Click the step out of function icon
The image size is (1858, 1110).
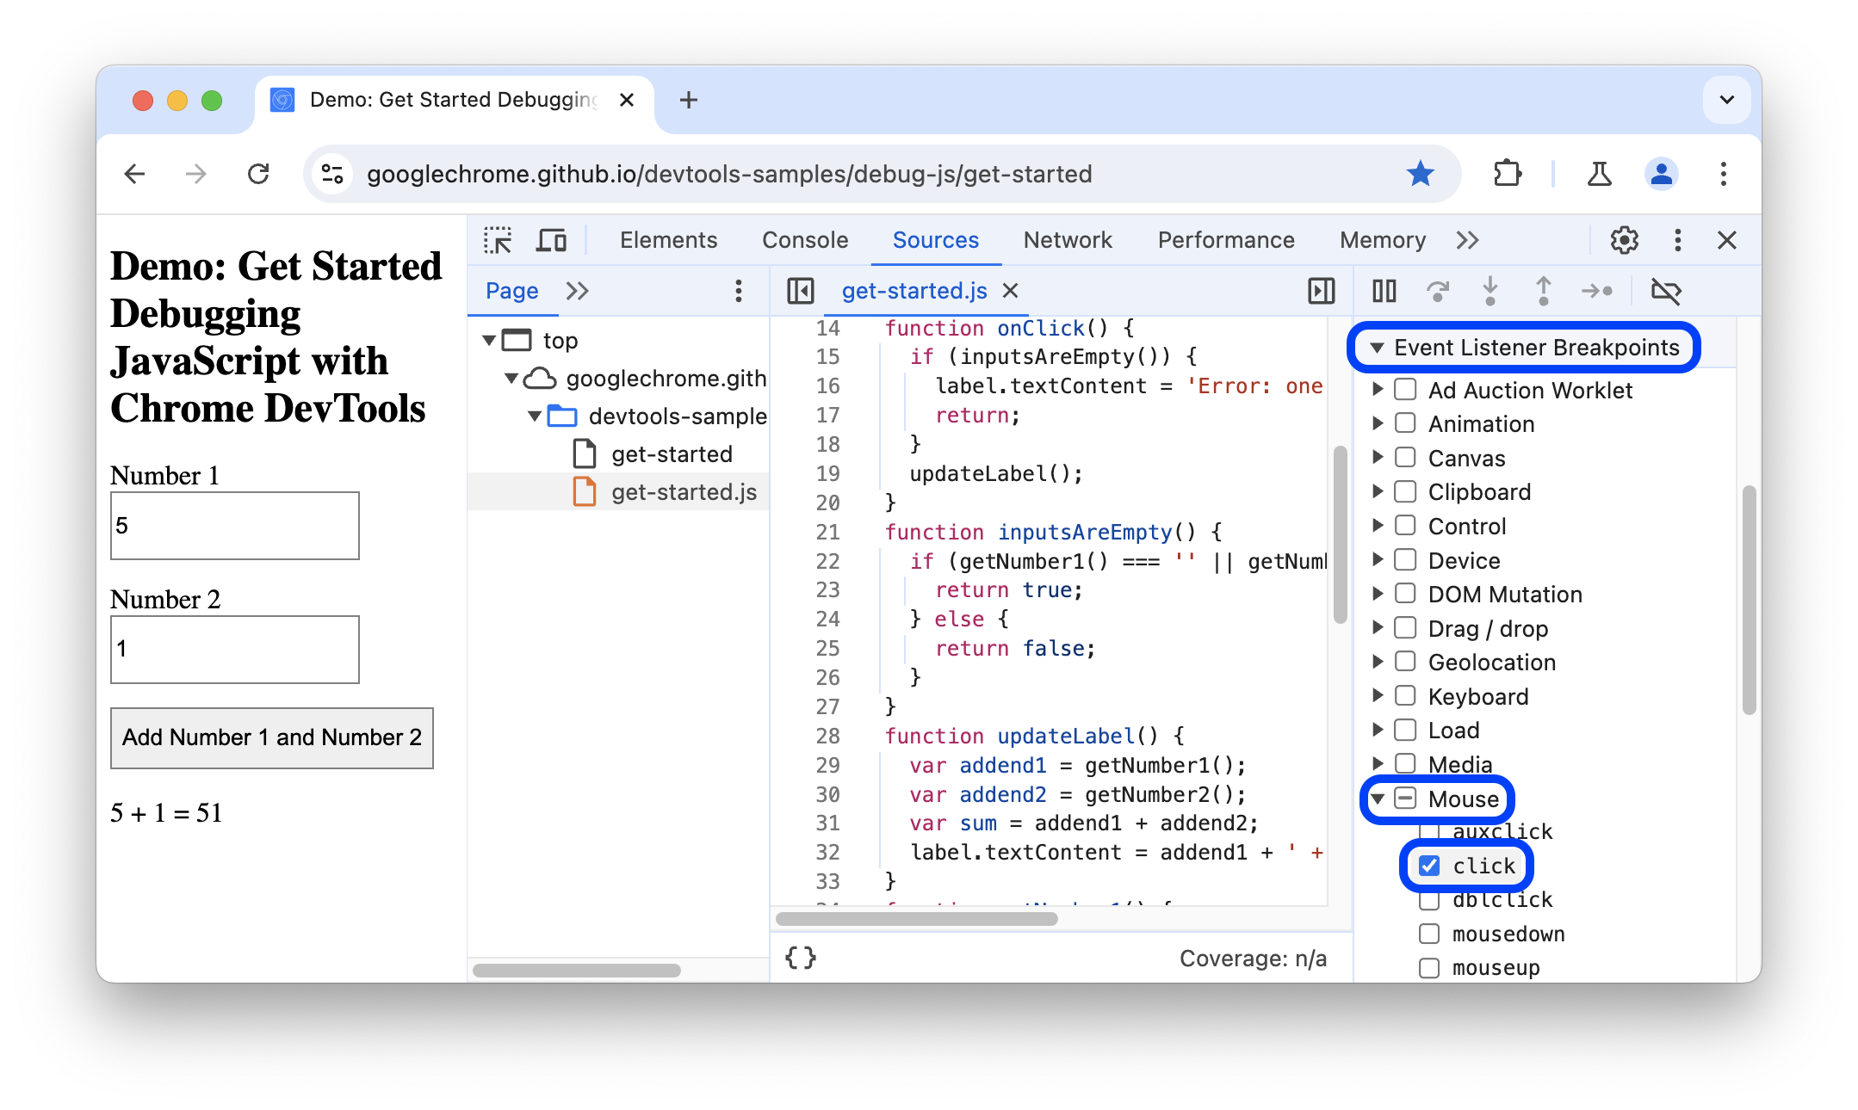[1544, 291]
